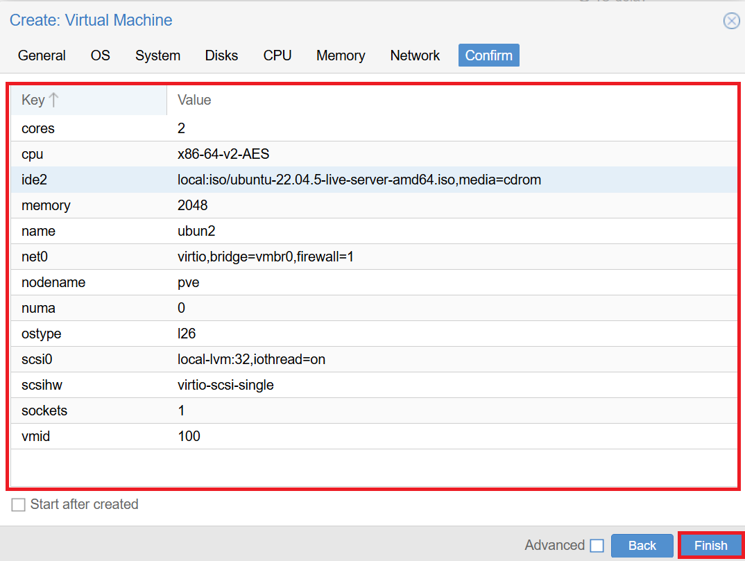
Task: Open the Network tab
Action: tap(415, 55)
